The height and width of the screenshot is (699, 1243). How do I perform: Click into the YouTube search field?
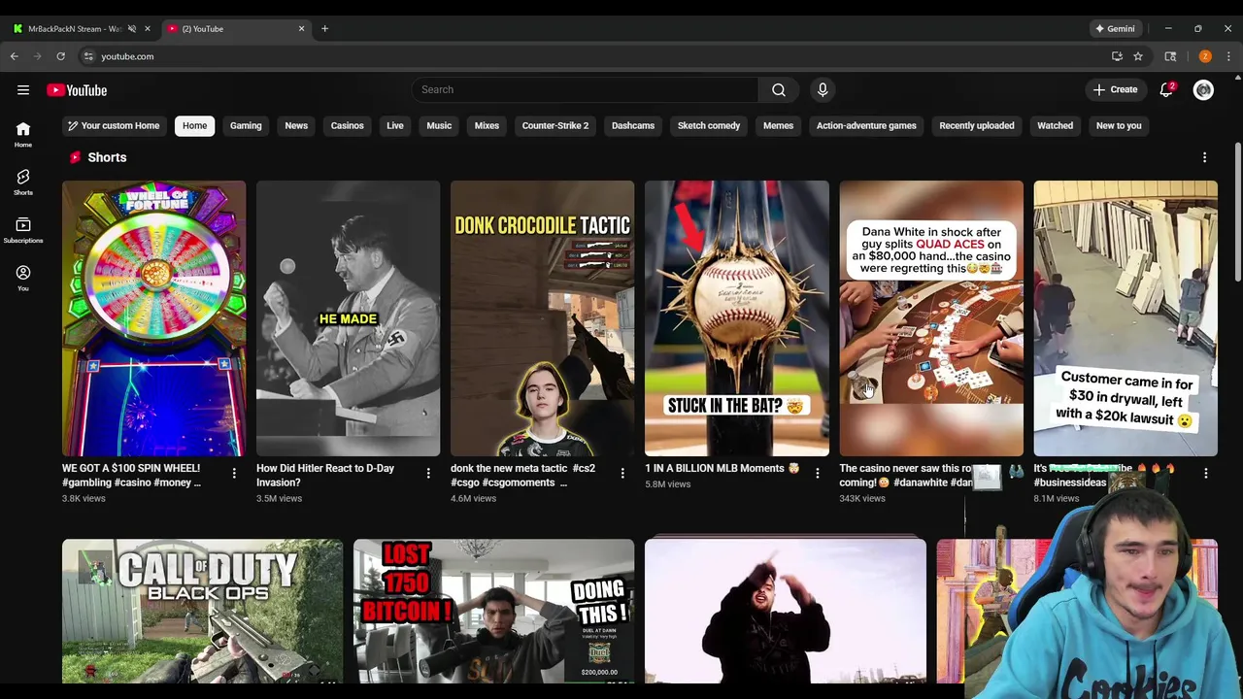585,89
